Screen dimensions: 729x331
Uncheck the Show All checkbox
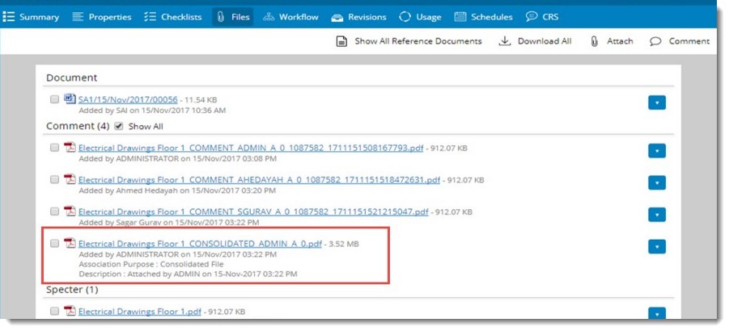point(119,127)
